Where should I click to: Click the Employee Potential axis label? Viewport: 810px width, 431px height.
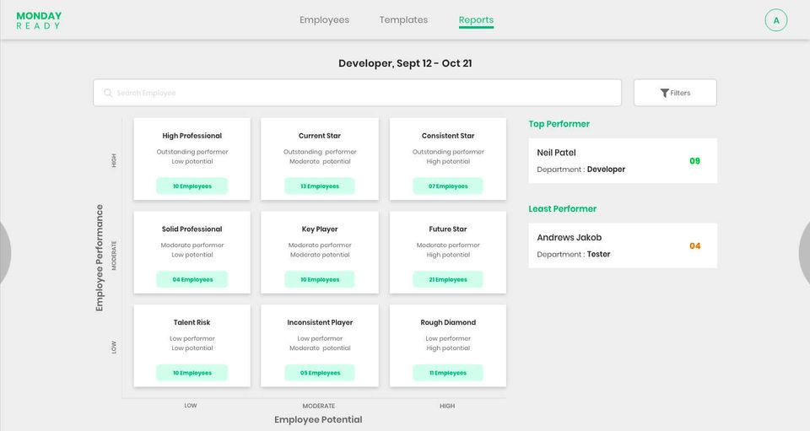[318, 420]
